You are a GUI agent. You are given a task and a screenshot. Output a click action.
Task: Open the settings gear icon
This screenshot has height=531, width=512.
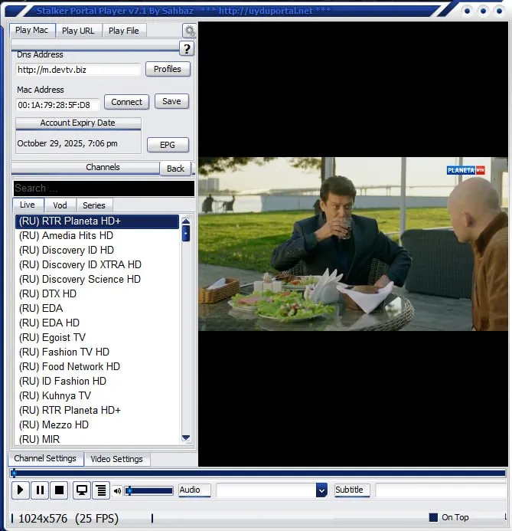[x=189, y=31]
